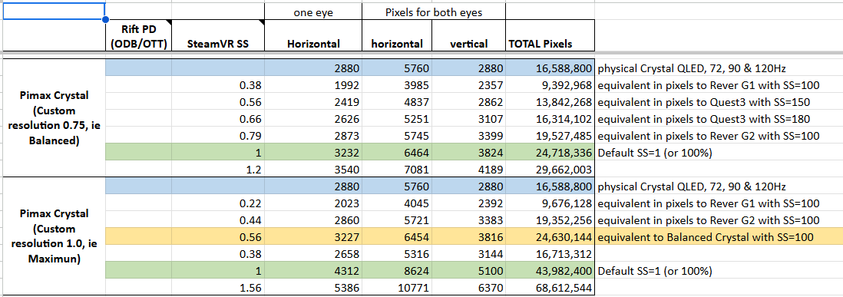Grab the blue fill handle of selected cell

click(x=105, y=20)
